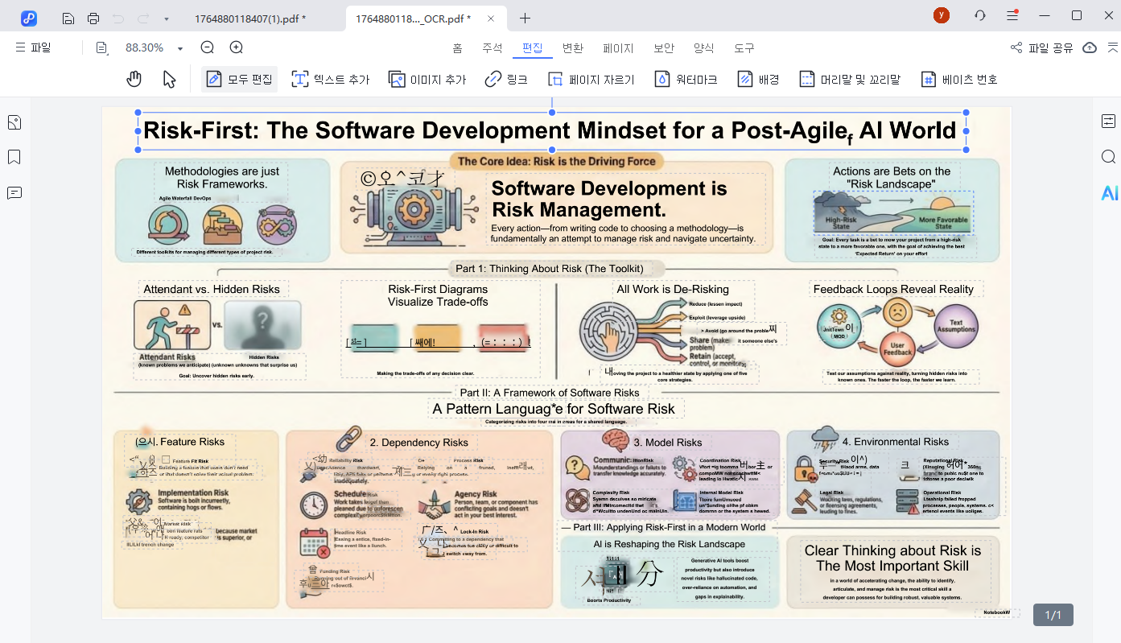Toggle the 모두 편집 edit mode
Viewport: 1121px width, 643px height.
point(239,79)
